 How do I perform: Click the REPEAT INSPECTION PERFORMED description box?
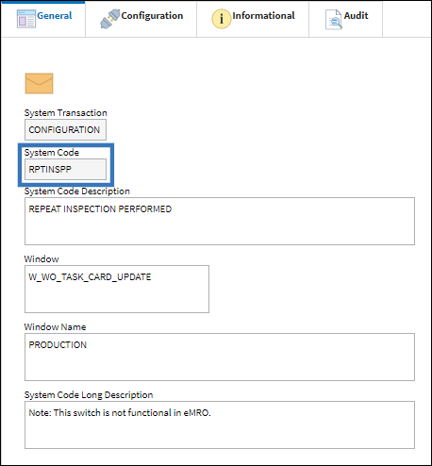pos(220,221)
